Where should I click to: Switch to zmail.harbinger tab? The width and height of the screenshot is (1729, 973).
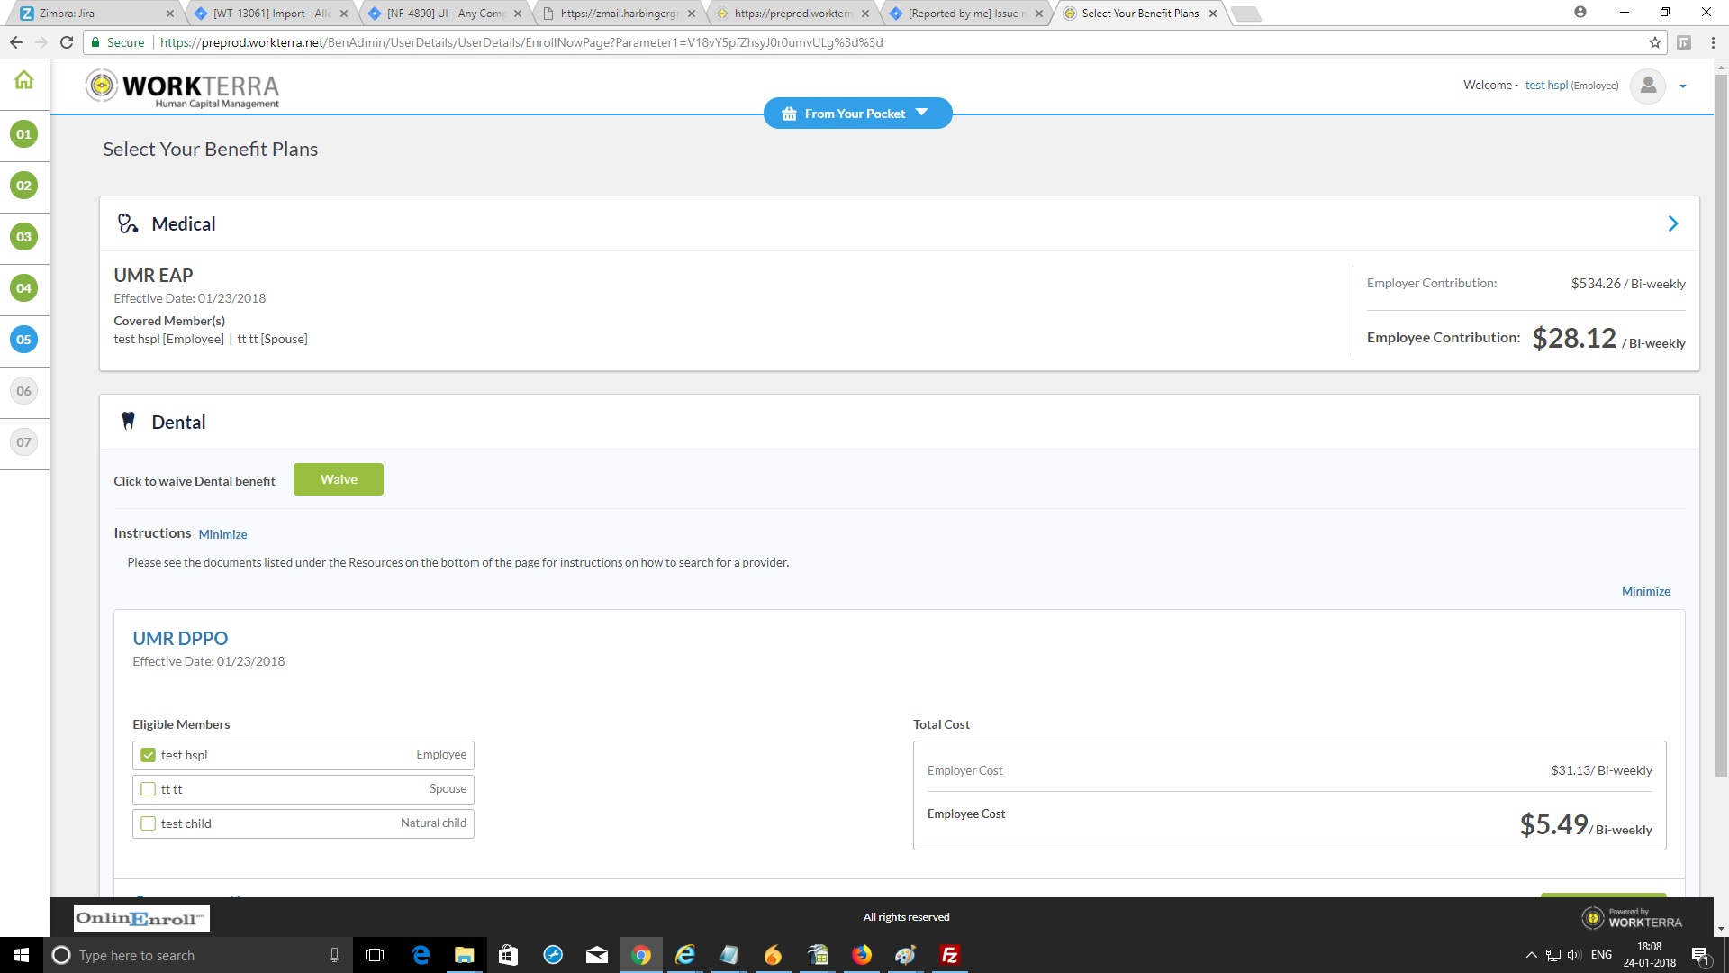(619, 14)
